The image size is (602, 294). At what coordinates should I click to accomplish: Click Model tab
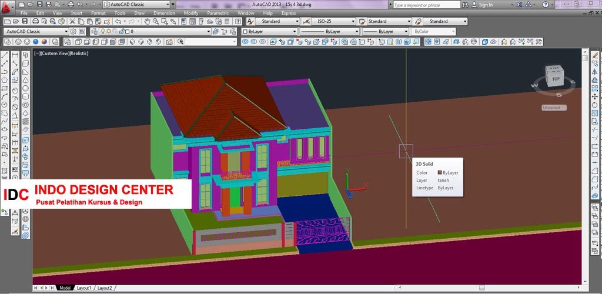point(65,288)
